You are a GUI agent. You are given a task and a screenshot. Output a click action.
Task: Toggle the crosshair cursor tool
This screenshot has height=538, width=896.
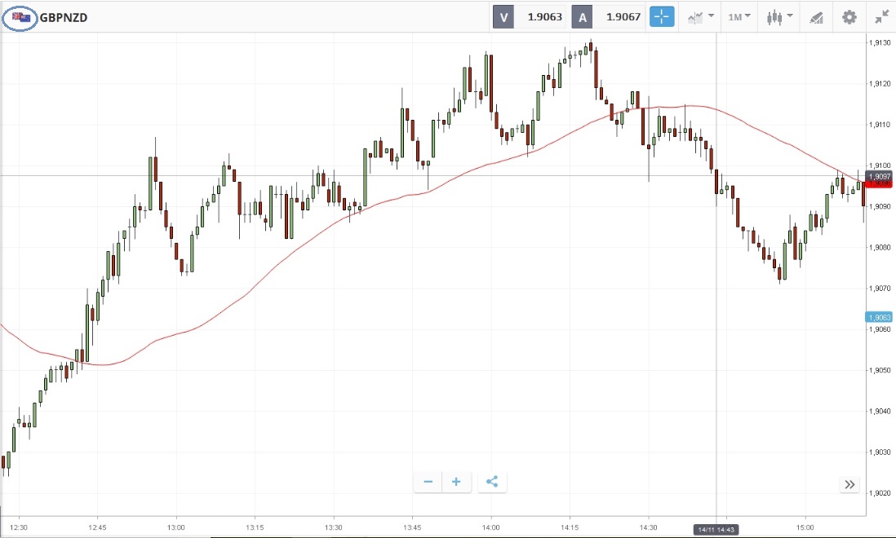[662, 16]
